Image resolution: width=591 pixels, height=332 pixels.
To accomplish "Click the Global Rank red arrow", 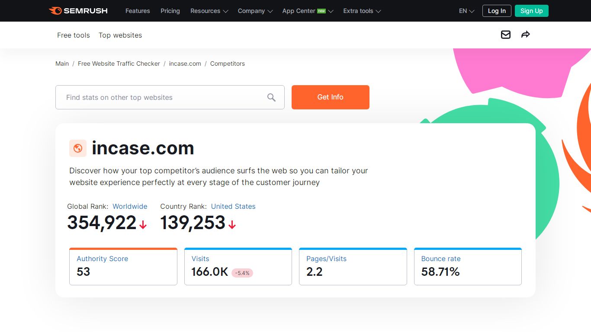I will 143,225.
